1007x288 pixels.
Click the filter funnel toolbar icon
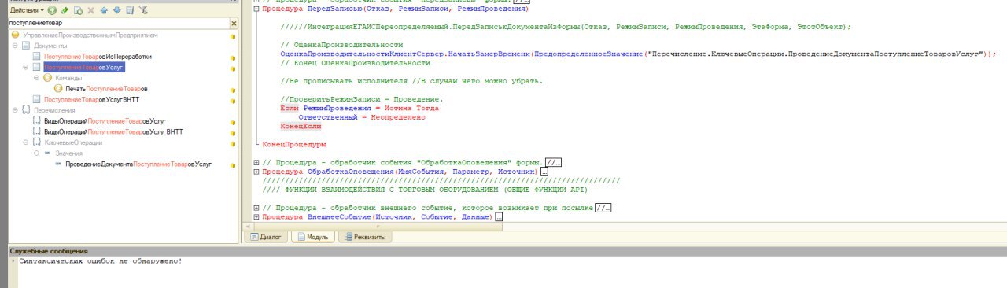coord(142,10)
